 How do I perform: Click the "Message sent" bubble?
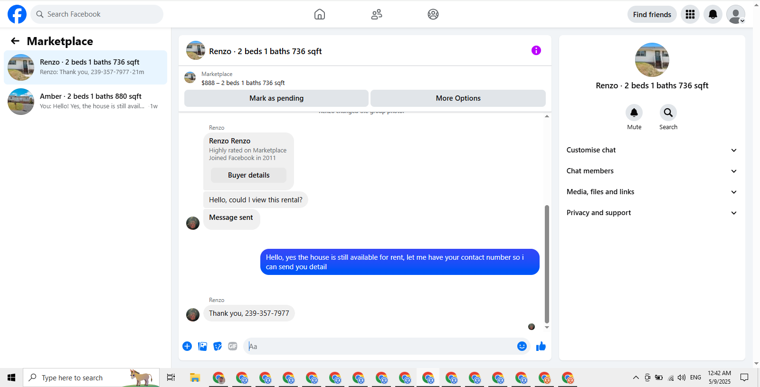231,218
